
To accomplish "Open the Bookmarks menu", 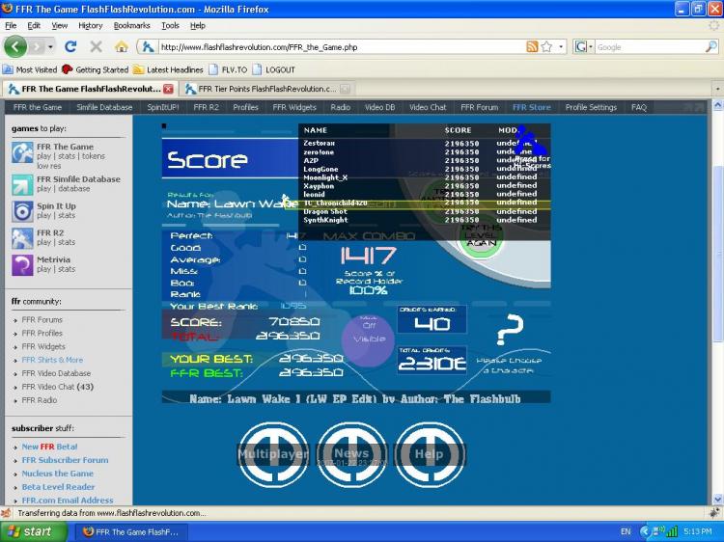I will [x=132, y=26].
